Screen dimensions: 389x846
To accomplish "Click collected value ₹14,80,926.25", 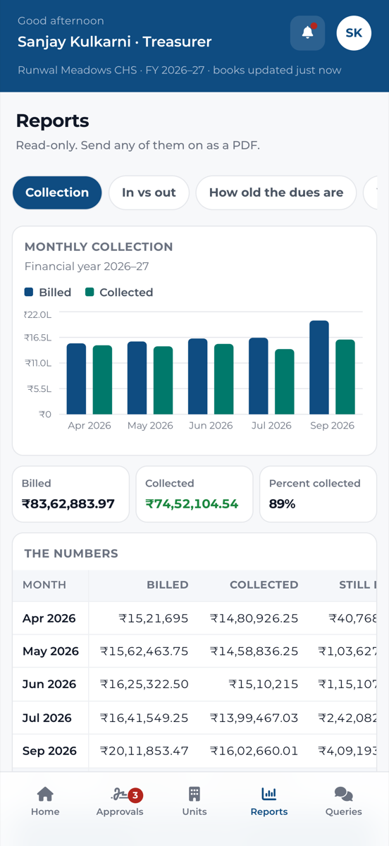I will tap(254, 618).
